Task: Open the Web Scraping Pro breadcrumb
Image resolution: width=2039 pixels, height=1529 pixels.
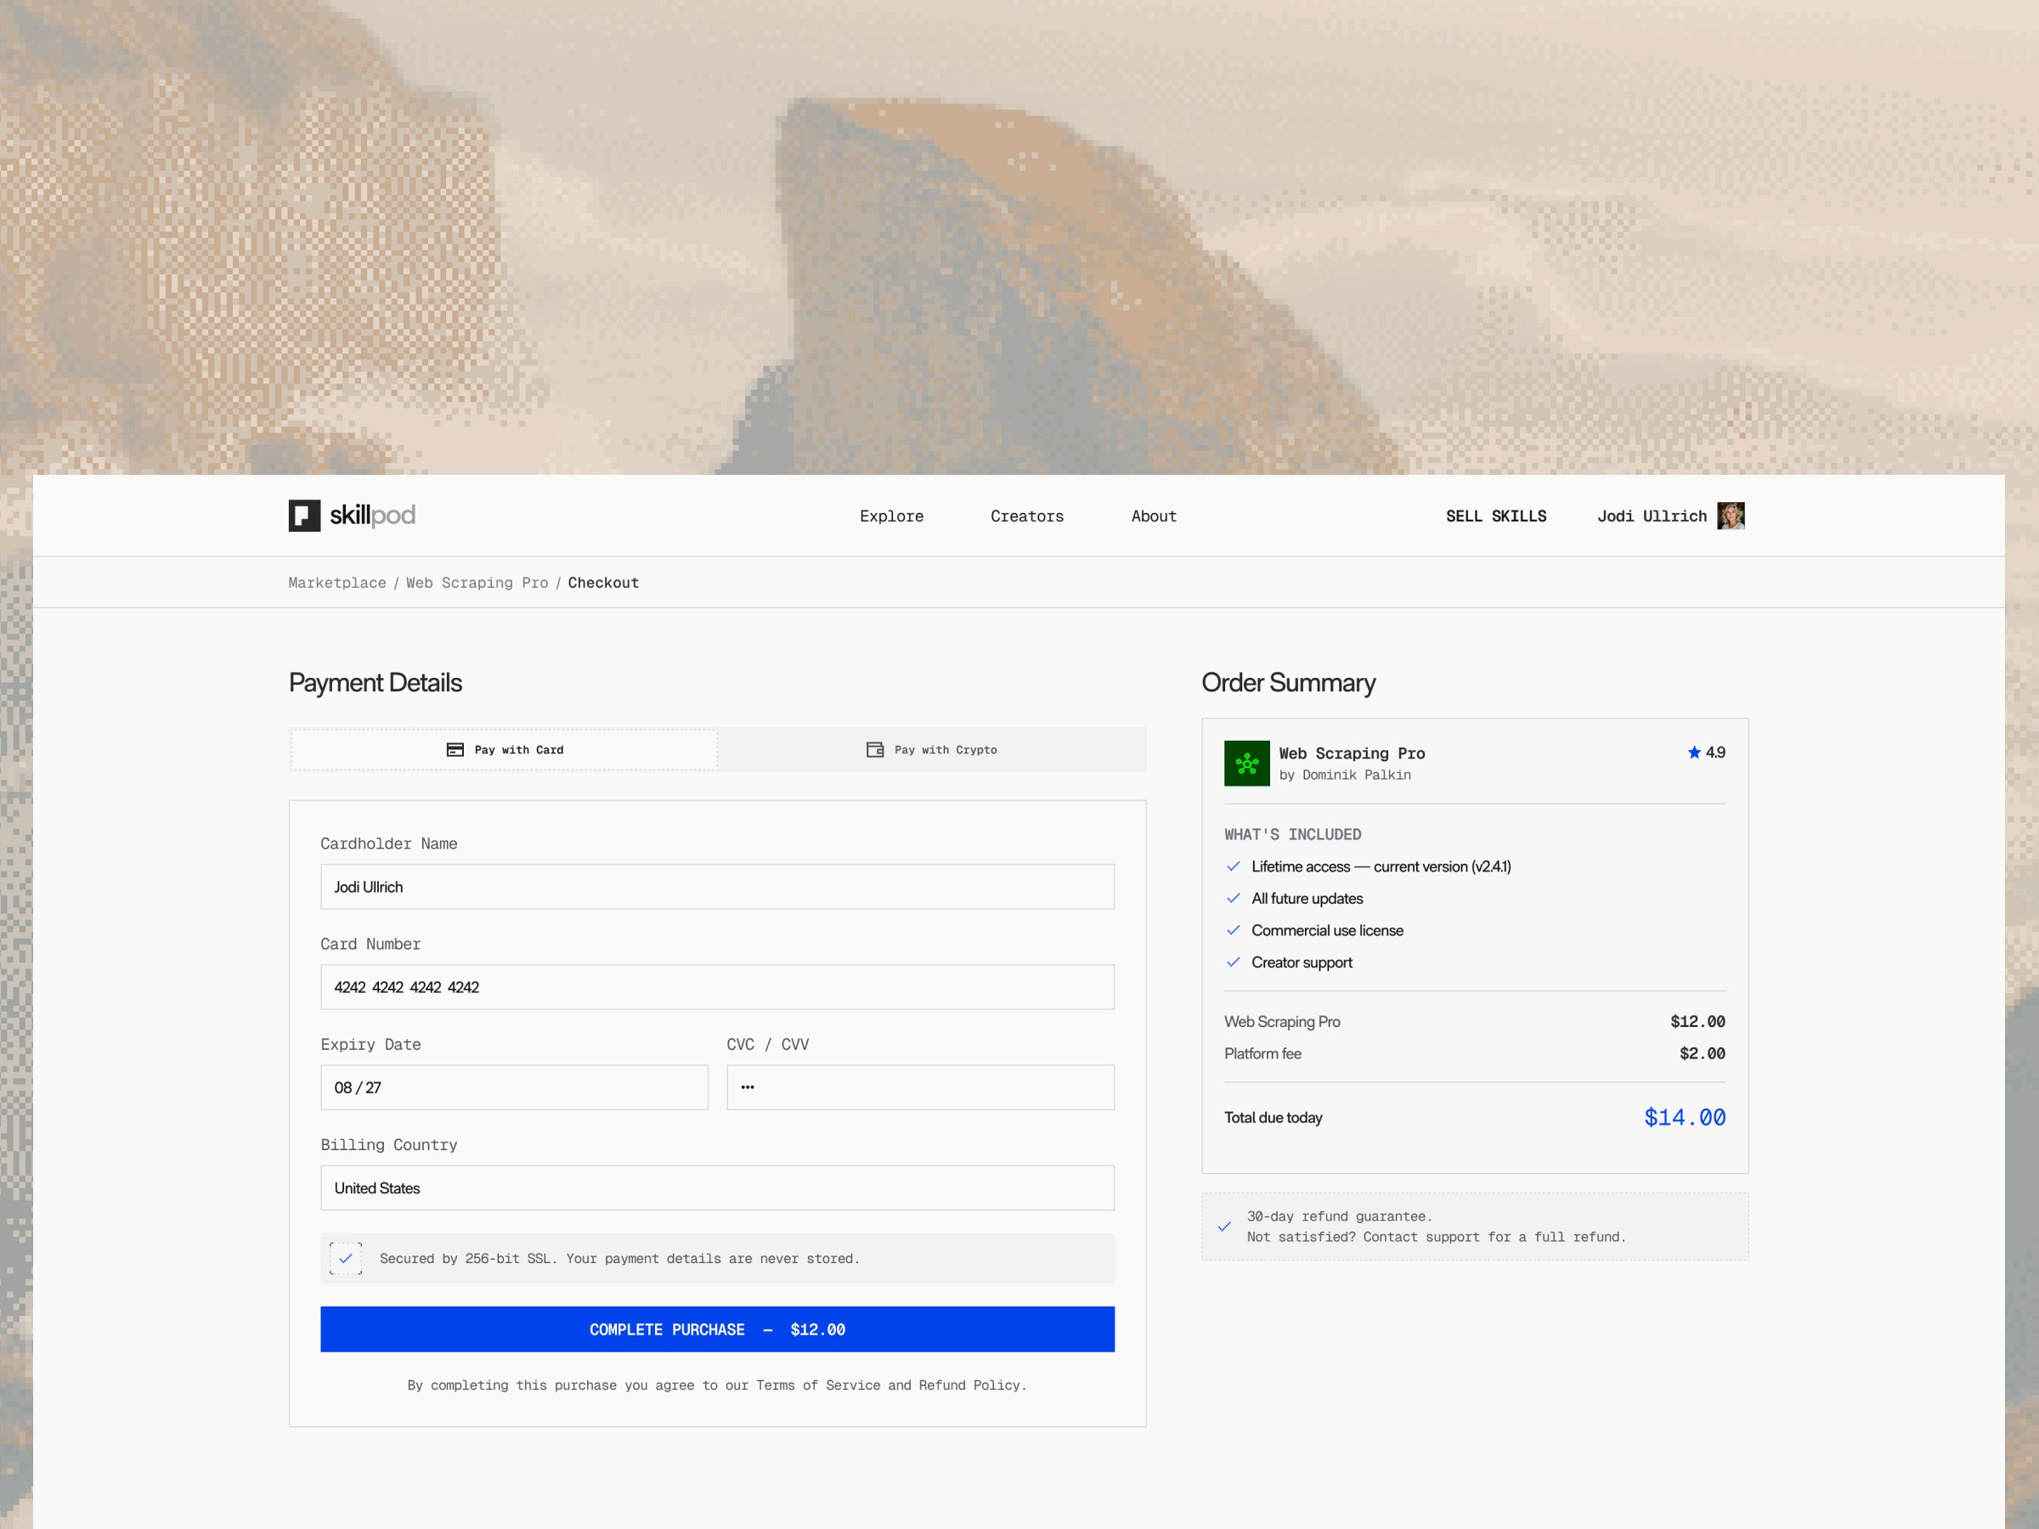Action: 477,583
